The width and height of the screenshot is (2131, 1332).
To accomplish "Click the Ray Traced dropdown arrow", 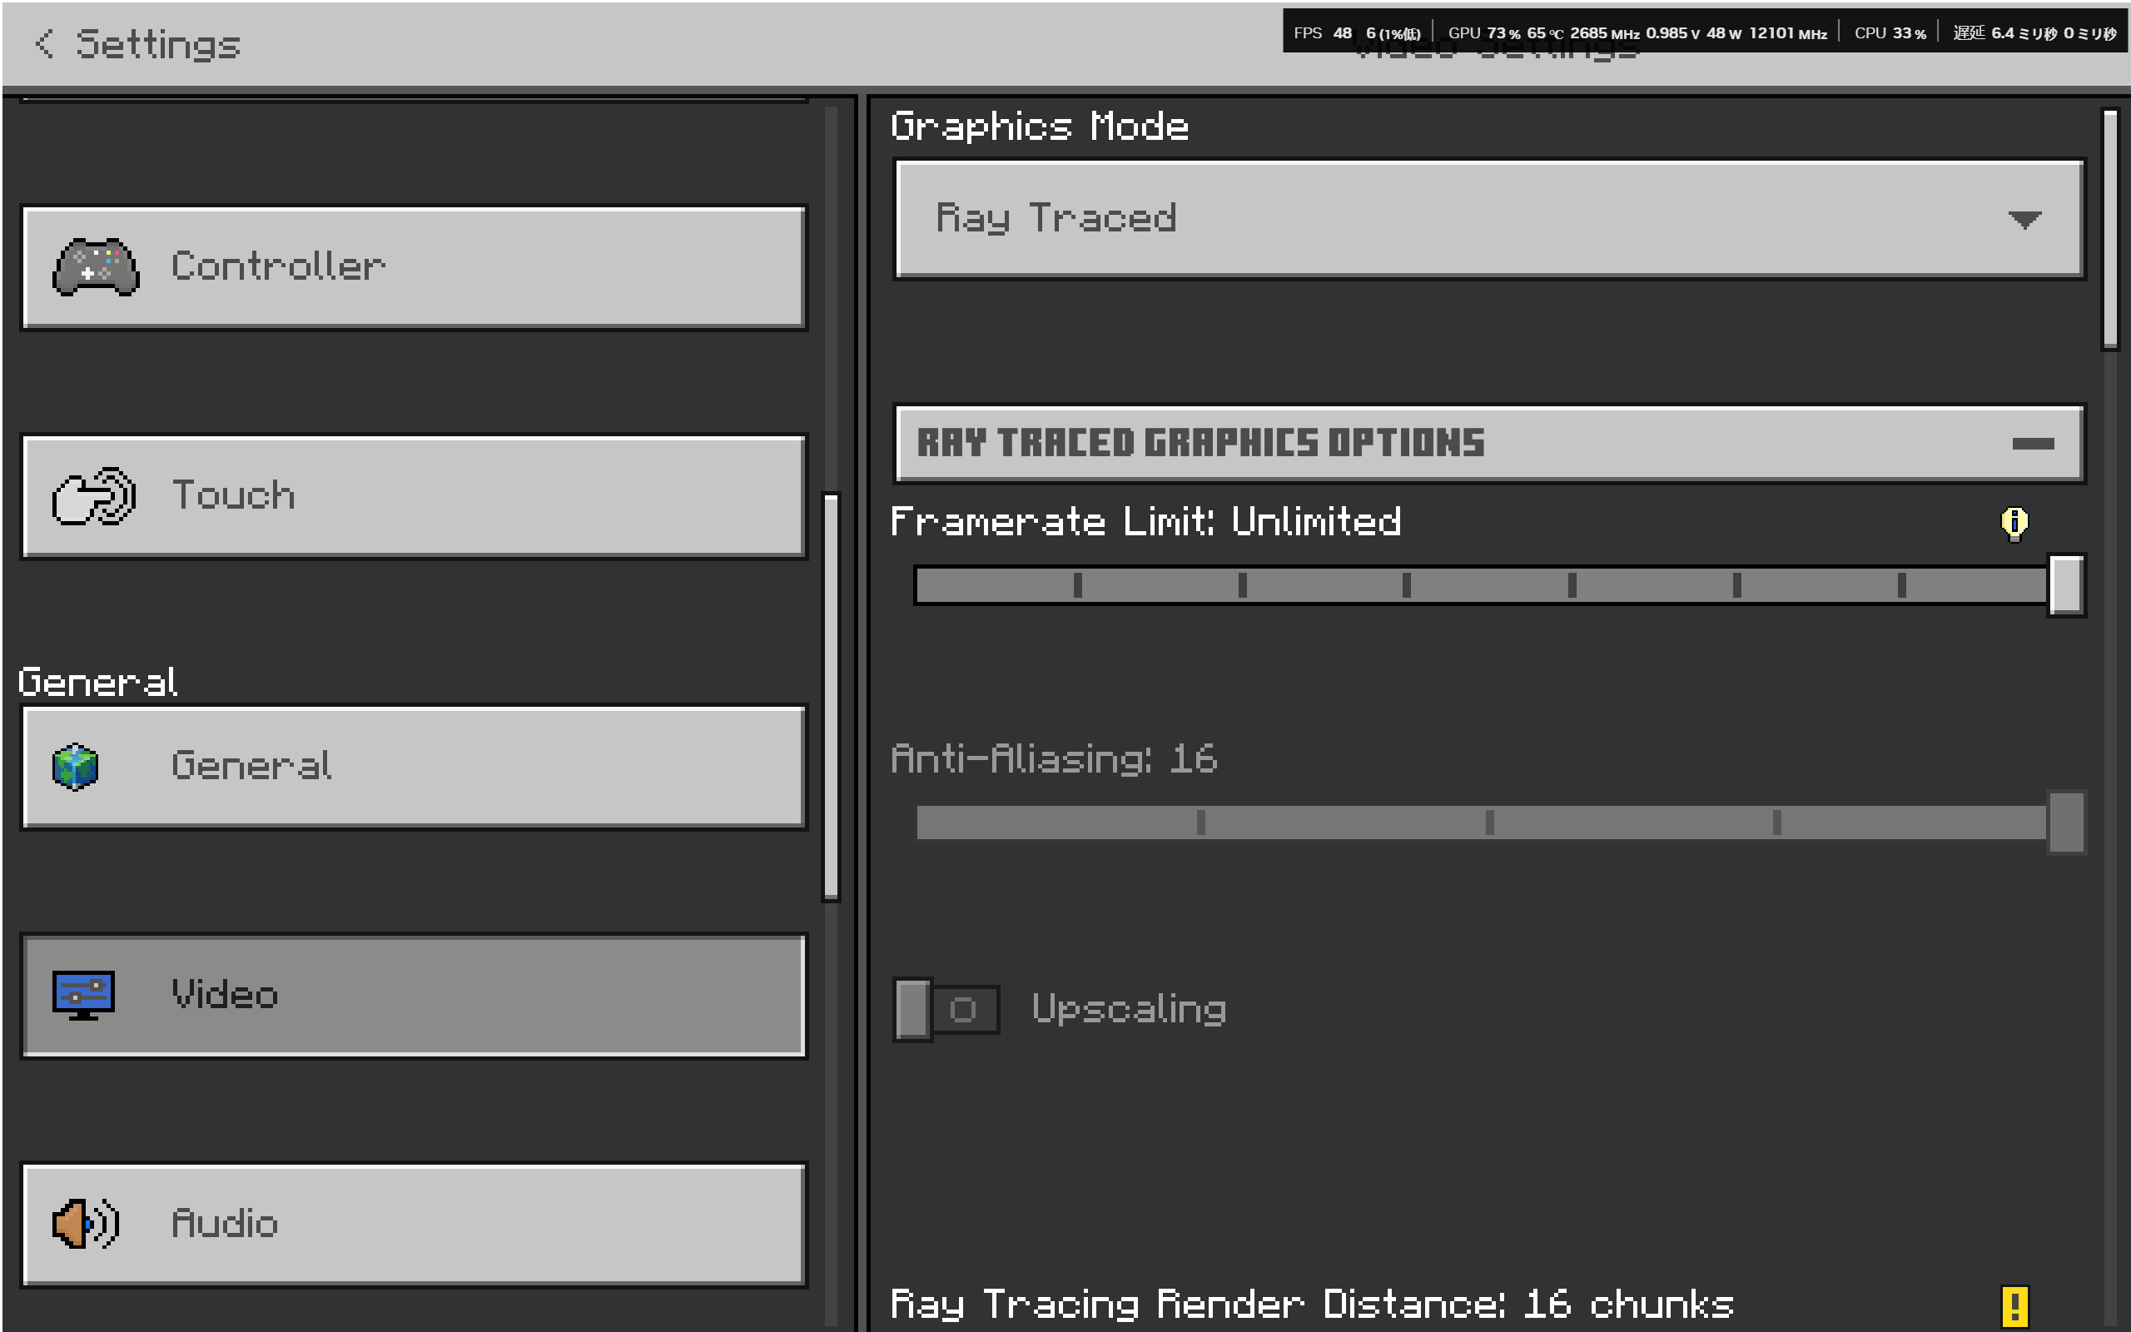I will (2024, 219).
